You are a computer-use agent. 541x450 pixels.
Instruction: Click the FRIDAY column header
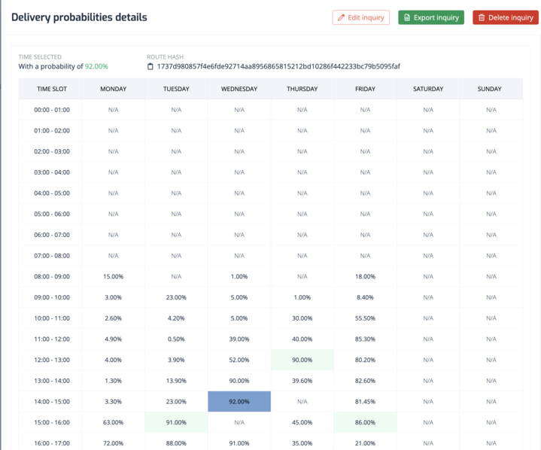[x=365, y=89]
